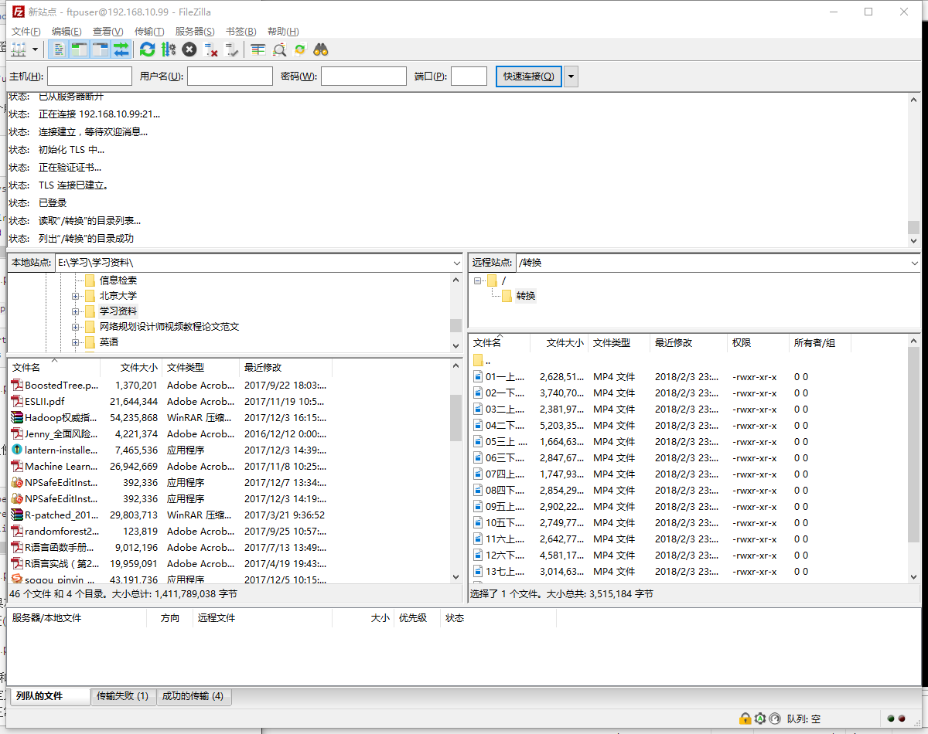The height and width of the screenshot is (734, 928).
Task: Open the Site Manager icon
Action: point(19,49)
